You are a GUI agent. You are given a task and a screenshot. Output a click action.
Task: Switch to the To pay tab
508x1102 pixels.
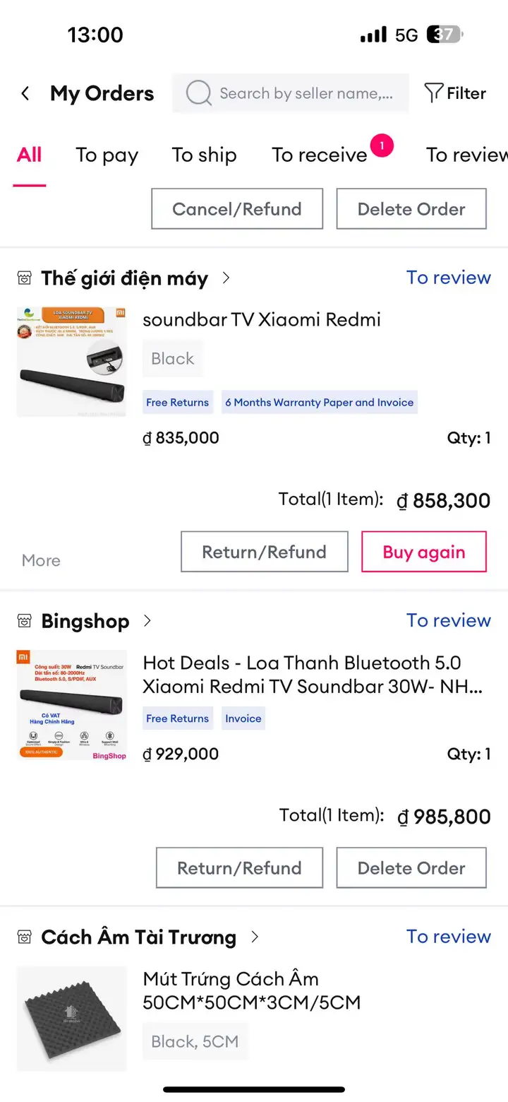pos(107,155)
